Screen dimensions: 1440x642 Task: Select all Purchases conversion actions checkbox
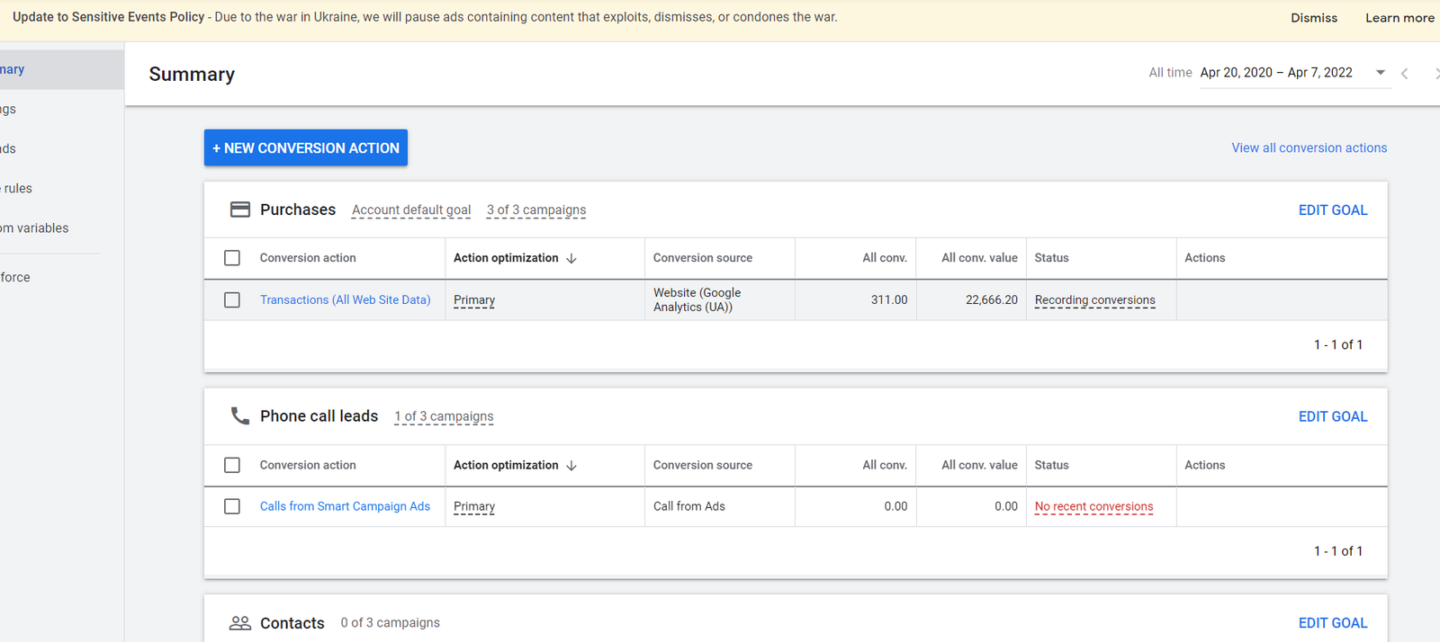[x=232, y=258]
